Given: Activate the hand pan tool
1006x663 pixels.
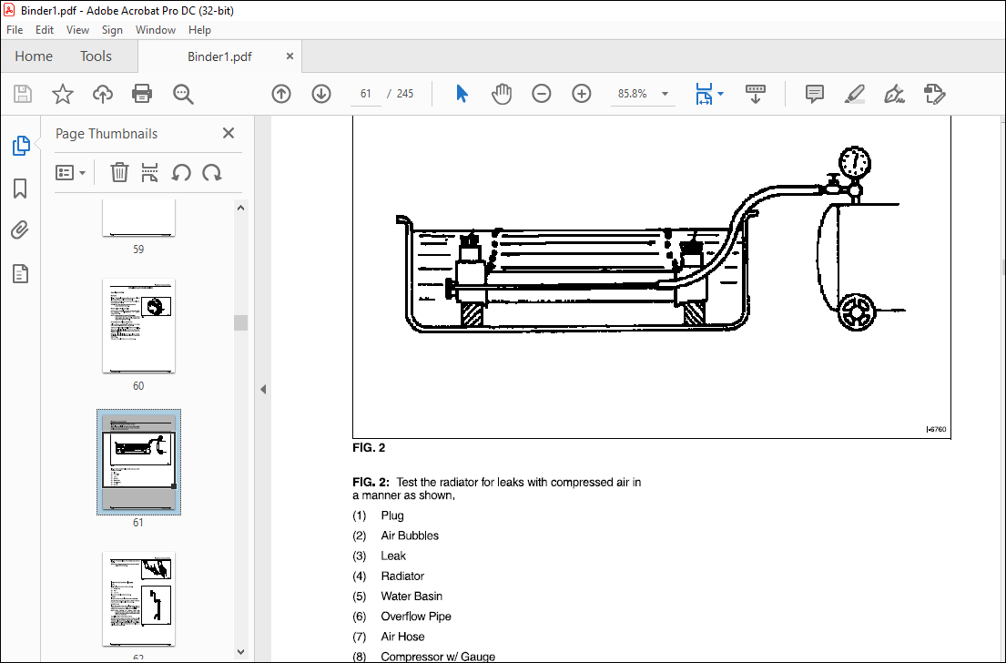Looking at the screenshot, I should 502,94.
